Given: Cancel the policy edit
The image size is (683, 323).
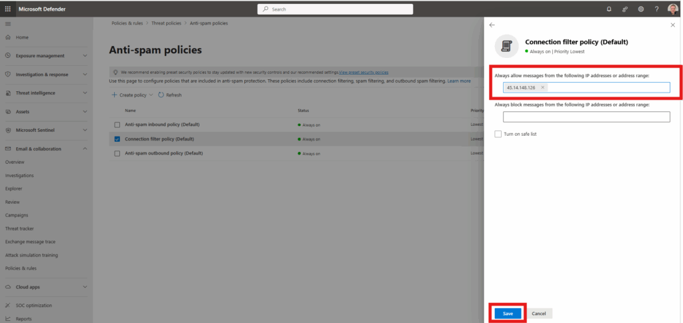Looking at the screenshot, I should 539,314.
